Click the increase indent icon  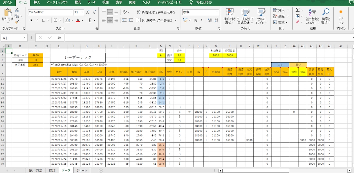[130, 20]
